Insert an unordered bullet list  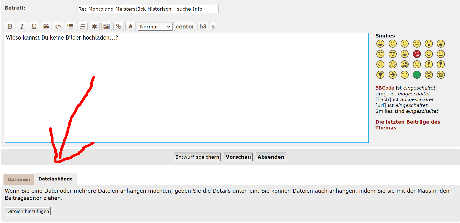(x=70, y=27)
